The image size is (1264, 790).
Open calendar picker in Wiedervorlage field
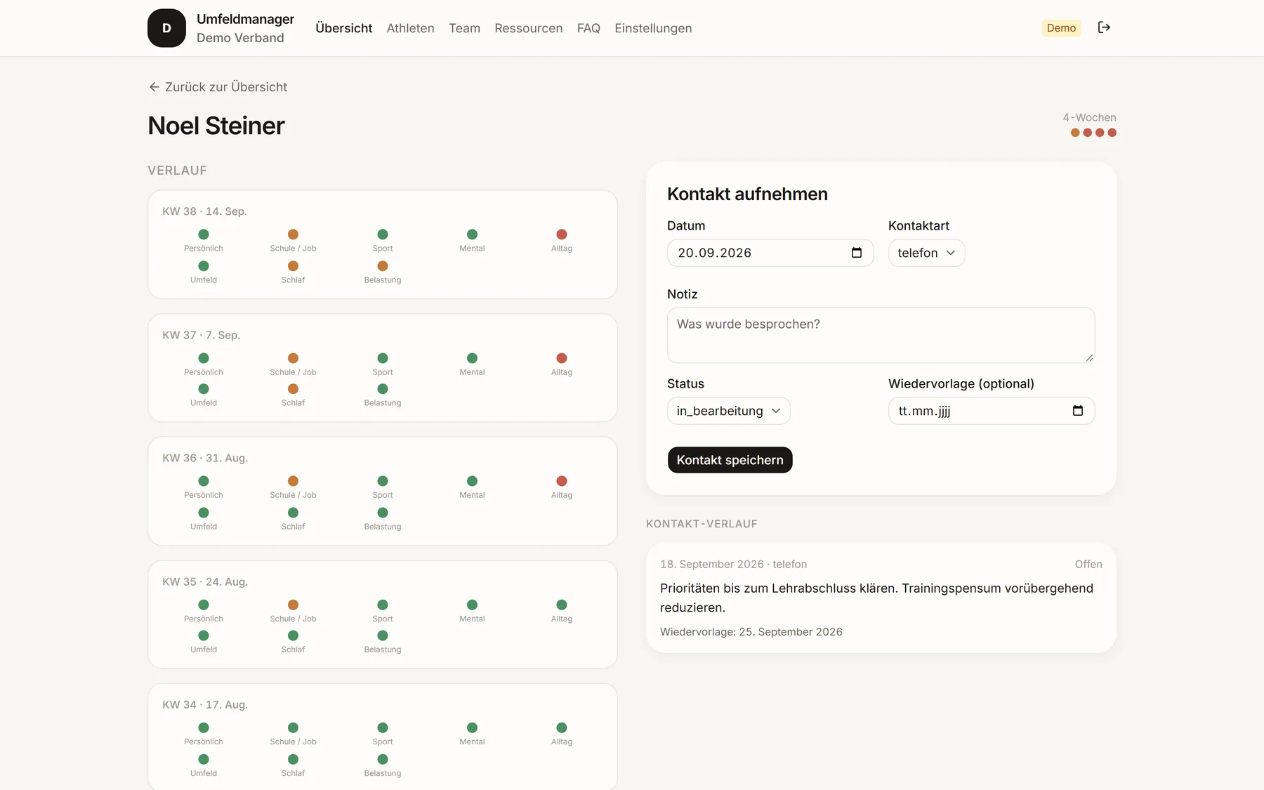point(1078,411)
